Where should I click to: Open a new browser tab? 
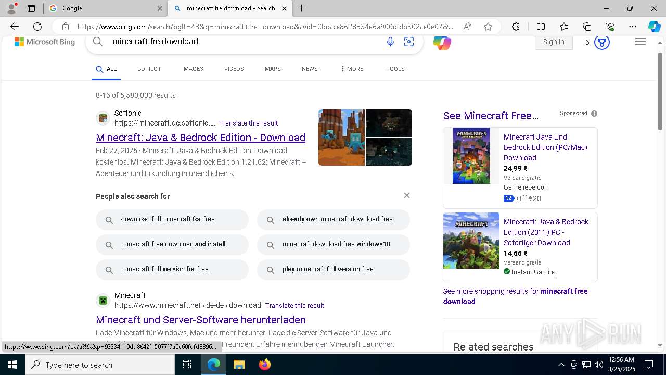coord(302,8)
